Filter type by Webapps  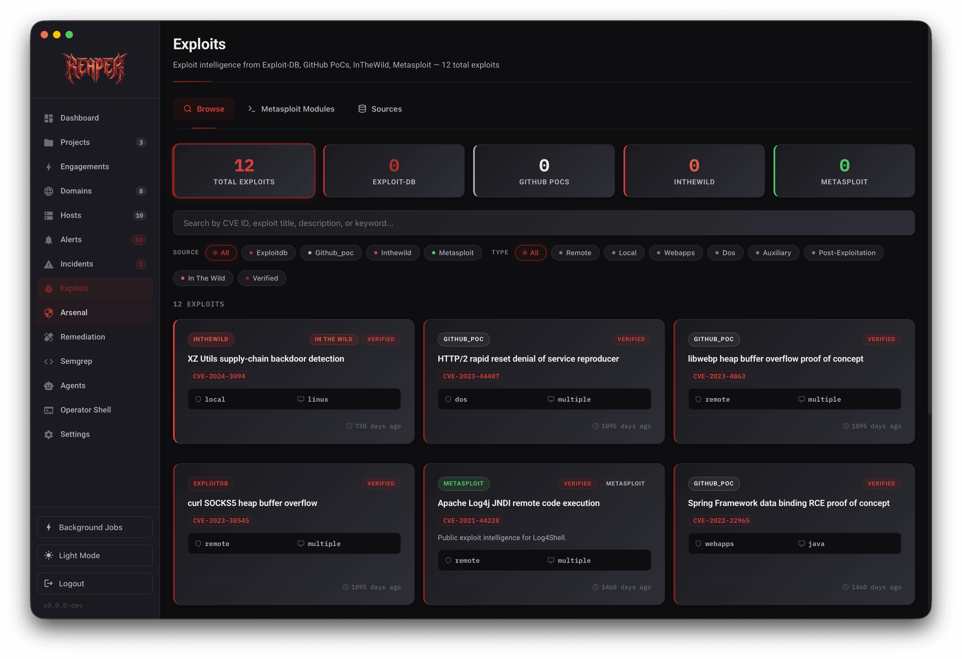[676, 253]
